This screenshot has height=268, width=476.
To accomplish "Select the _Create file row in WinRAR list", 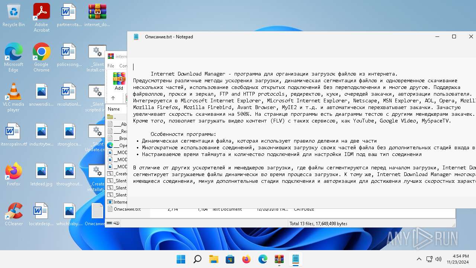I will (117, 174).
